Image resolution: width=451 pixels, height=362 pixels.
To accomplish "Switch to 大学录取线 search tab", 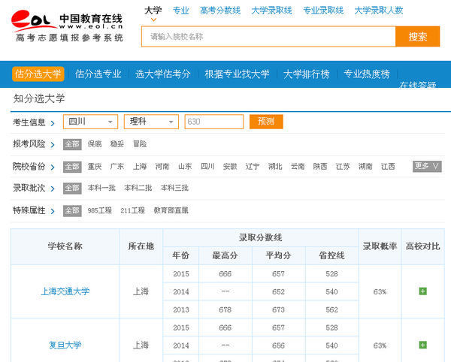I will coord(272,11).
